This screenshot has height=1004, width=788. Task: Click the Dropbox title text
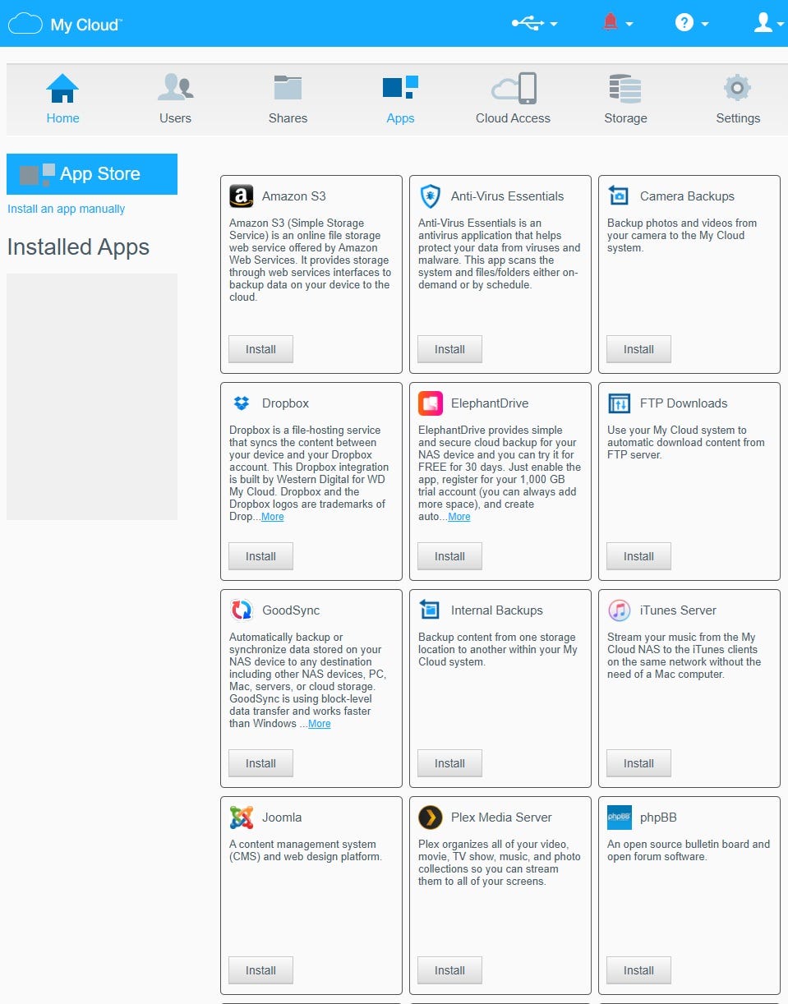pyautogui.click(x=285, y=403)
